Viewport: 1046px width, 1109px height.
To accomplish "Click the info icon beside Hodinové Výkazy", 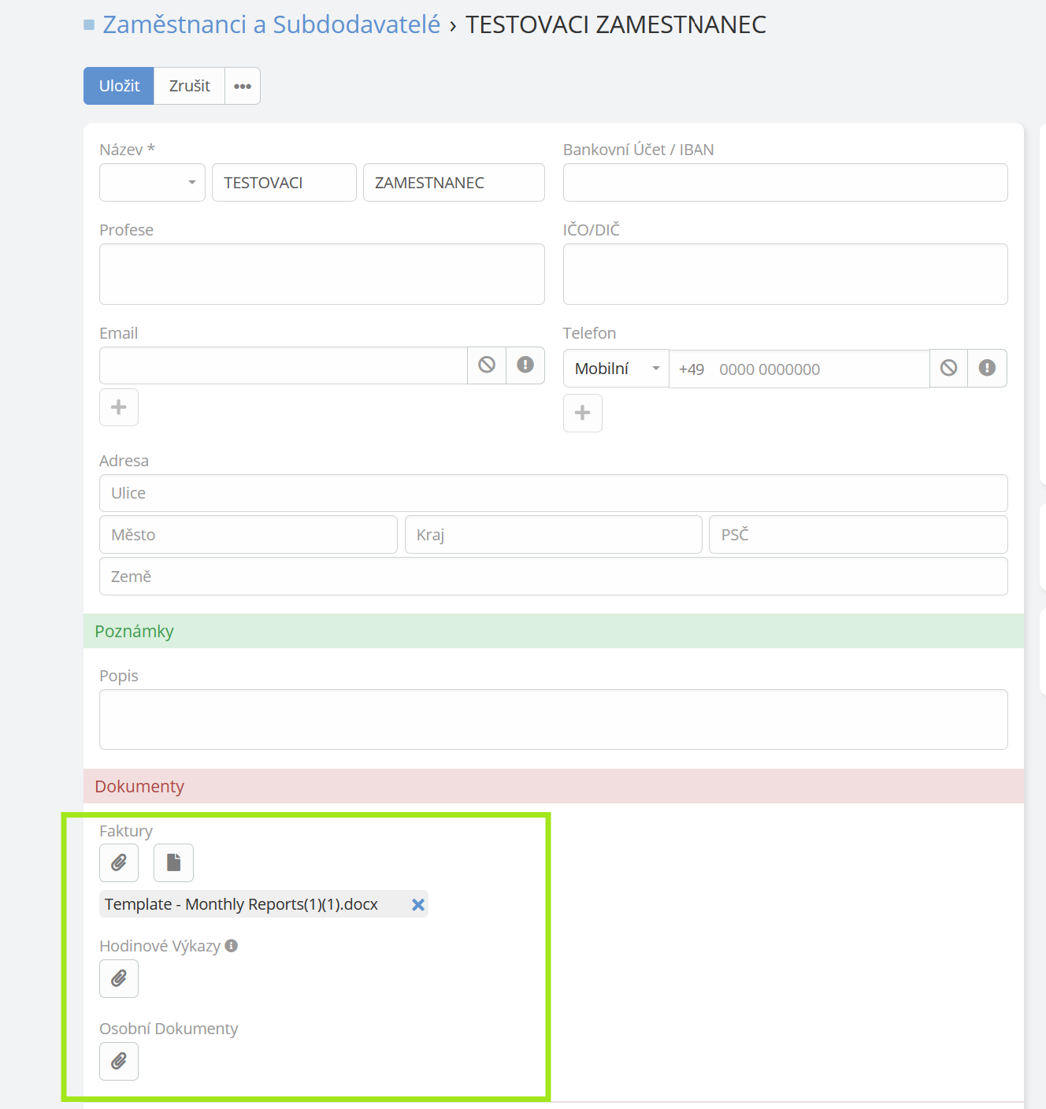I will (231, 946).
